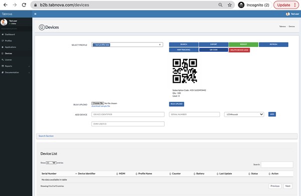Toggle the sidebar hamburger menu

[36, 14]
